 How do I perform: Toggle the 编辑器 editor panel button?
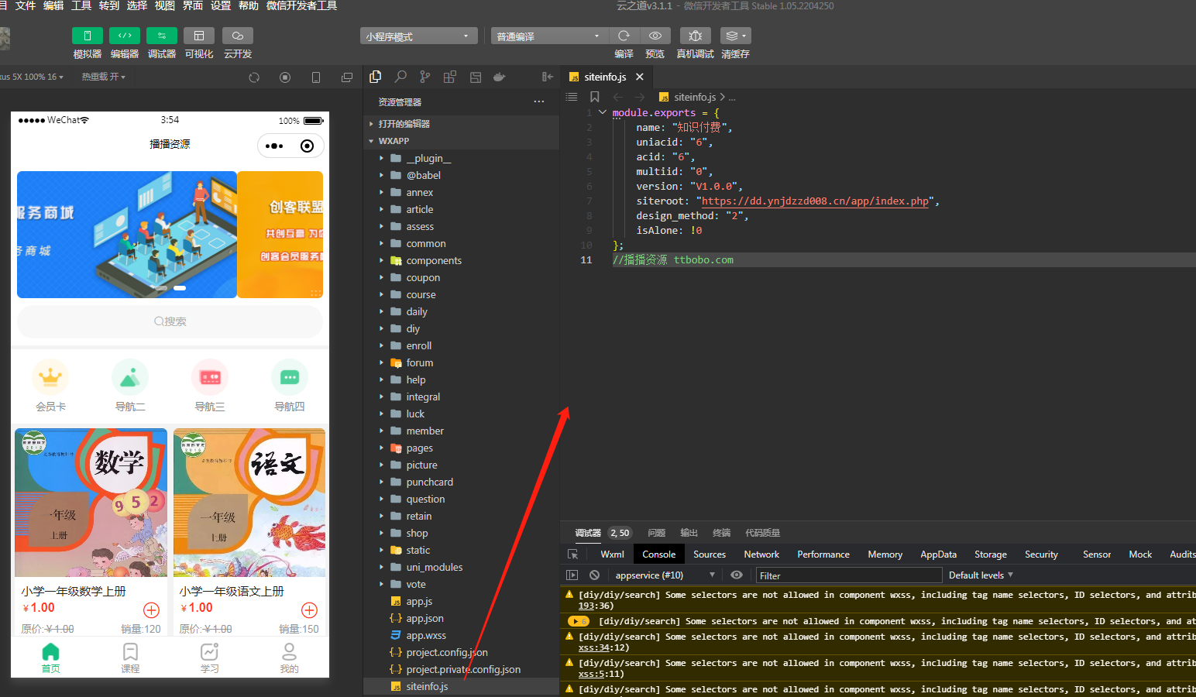(x=125, y=36)
